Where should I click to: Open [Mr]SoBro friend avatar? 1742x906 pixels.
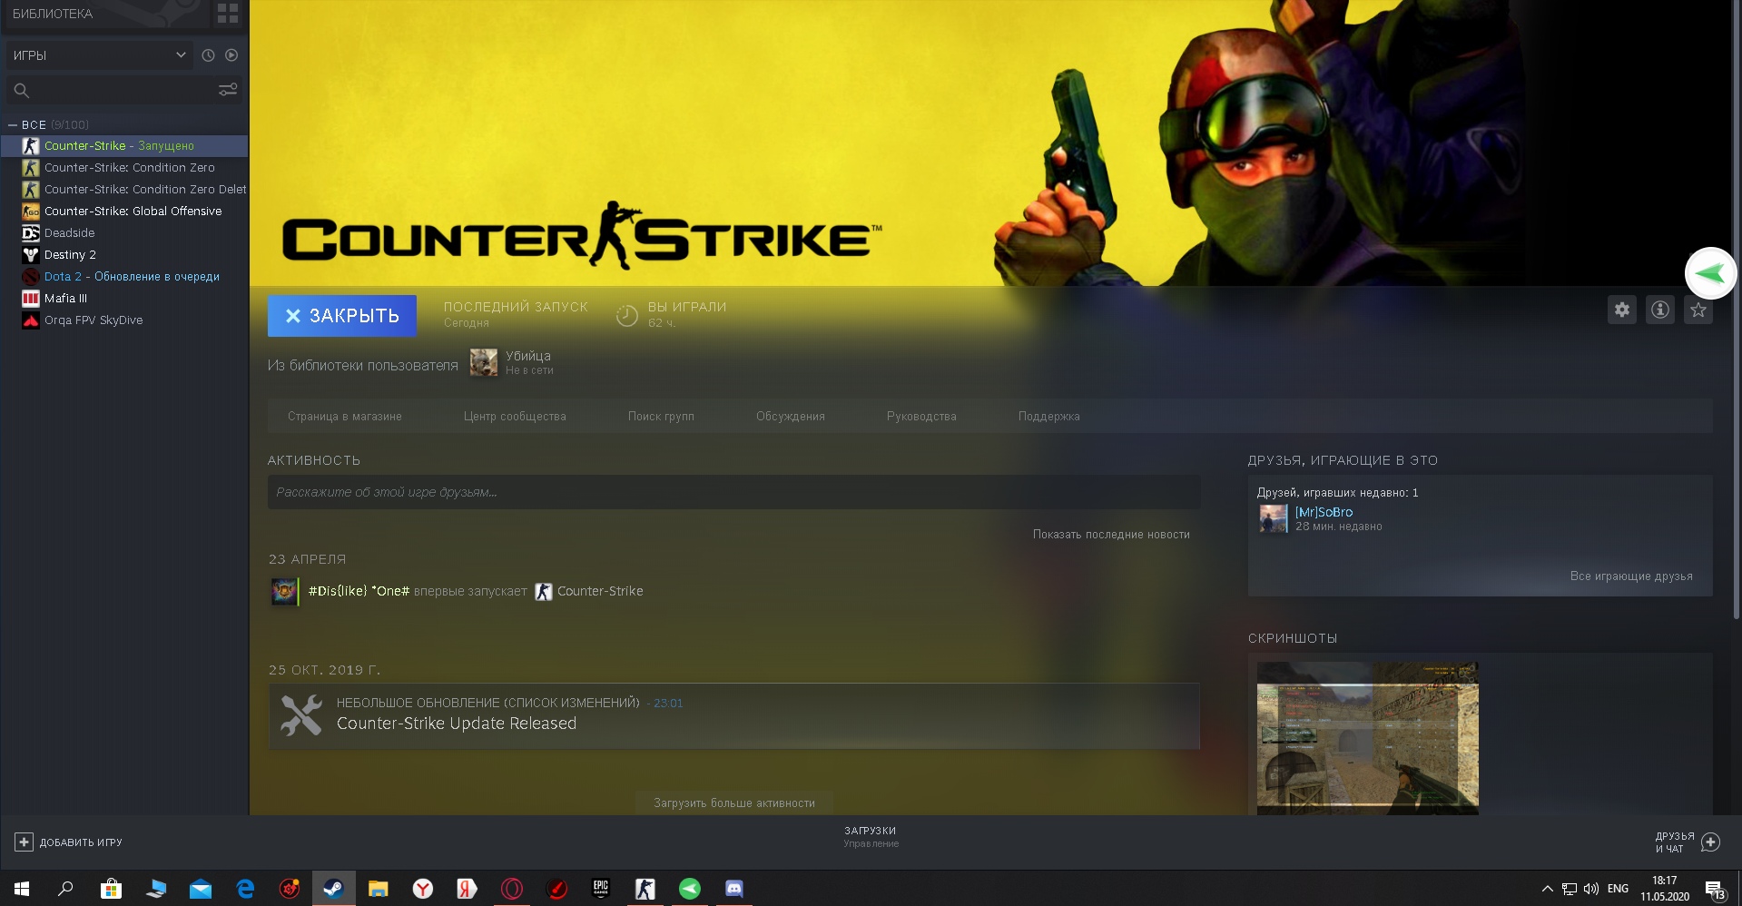coord(1273,518)
